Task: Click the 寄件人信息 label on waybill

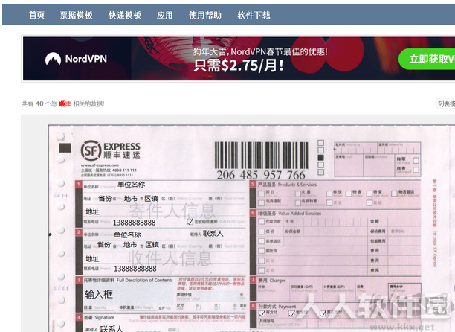Action: pos(172,211)
